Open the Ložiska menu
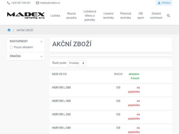This screenshot has height=134, width=179. 55,16
